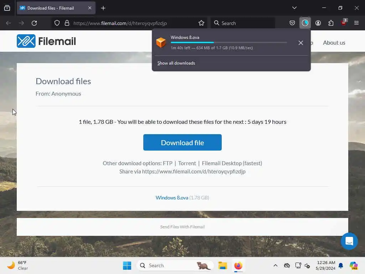Viewport: 365px width, 274px height.
Task: Go forward one page
Action: (x=21, y=23)
